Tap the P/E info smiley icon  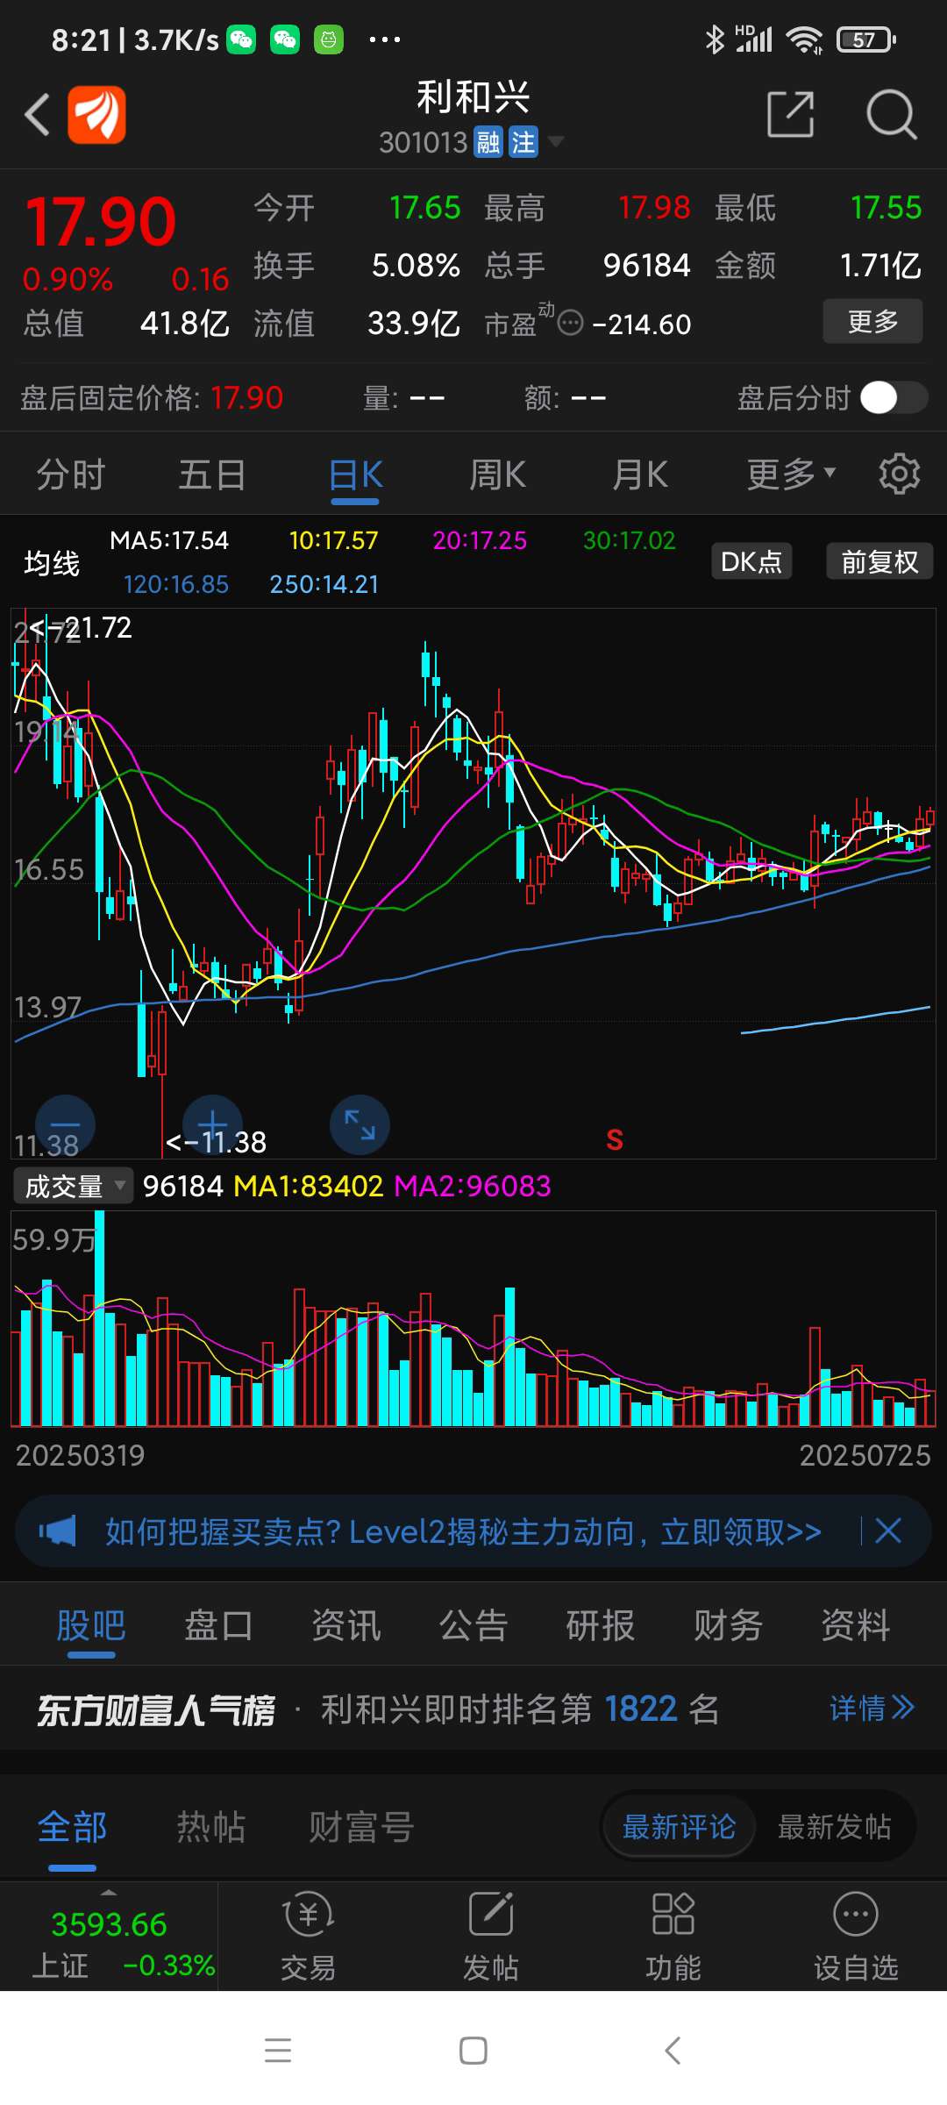[x=570, y=324]
